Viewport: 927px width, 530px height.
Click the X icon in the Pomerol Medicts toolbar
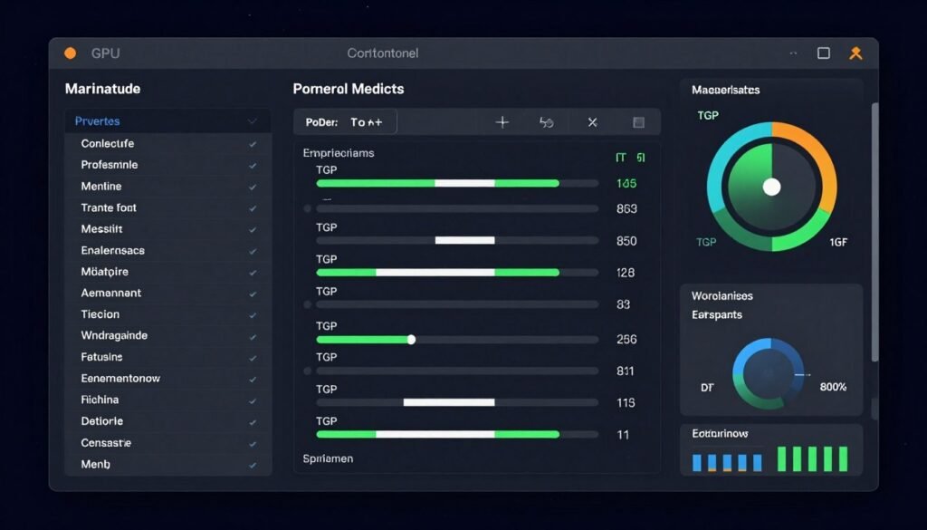click(x=592, y=122)
